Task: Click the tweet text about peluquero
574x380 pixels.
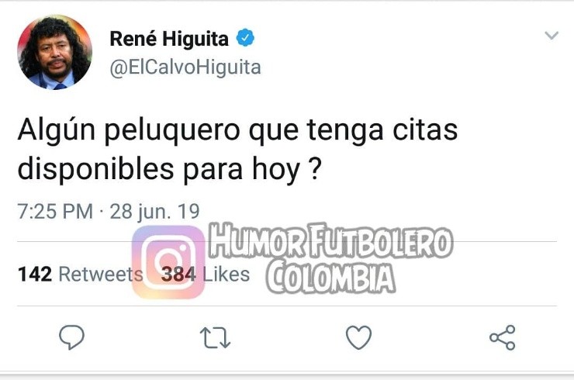Action: click(x=237, y=149)
